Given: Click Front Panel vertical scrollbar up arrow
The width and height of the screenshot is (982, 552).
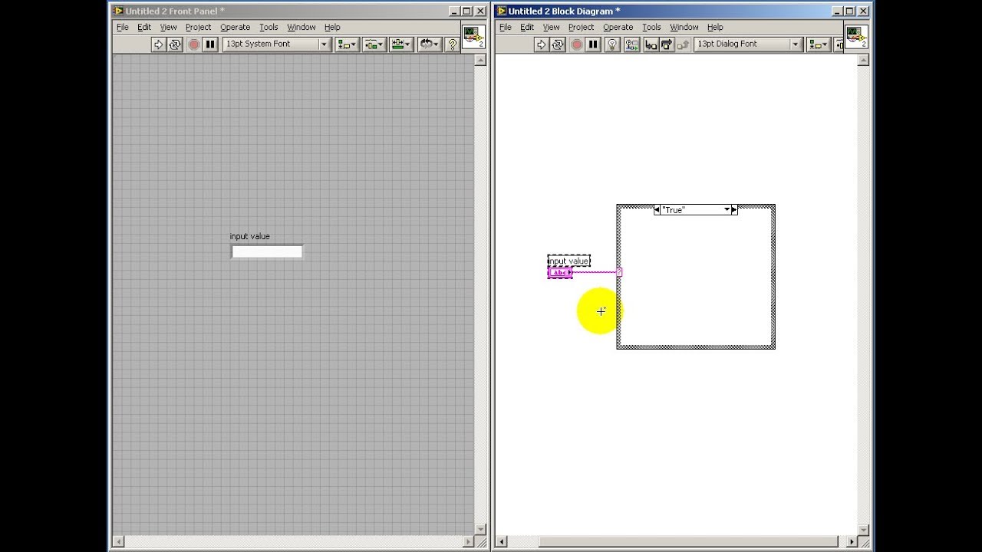Looking at the screenshot, I should click(480, 61).
